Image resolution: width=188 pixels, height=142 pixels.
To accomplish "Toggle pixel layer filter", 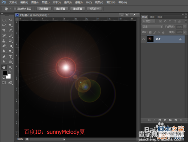I will pyautogui.click(x=161, y=21).
